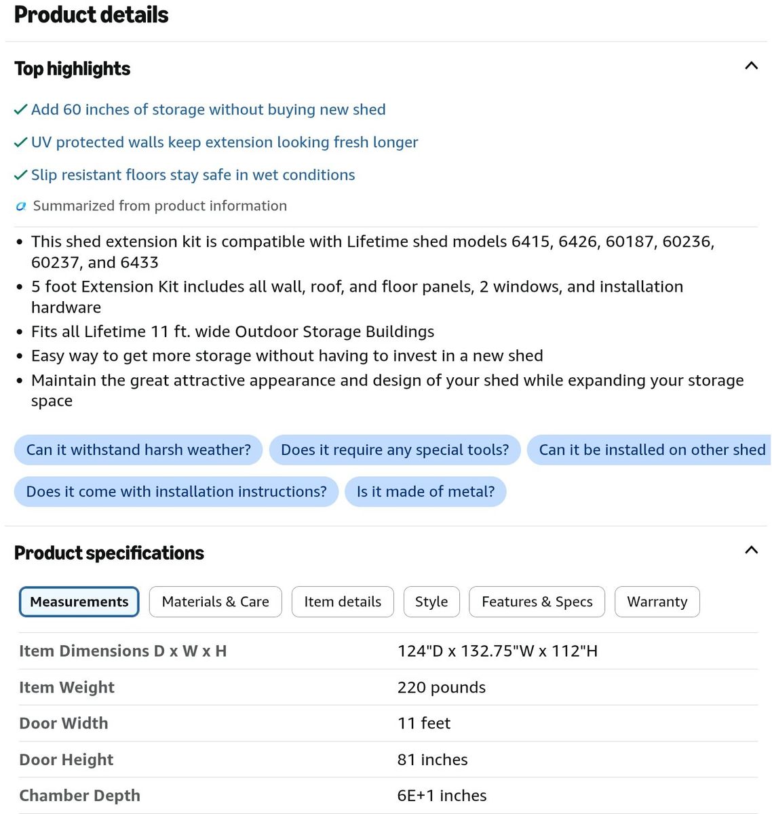
Task: Click 'Add 60 inches of storage' highlight link
Action: [208, 110]
